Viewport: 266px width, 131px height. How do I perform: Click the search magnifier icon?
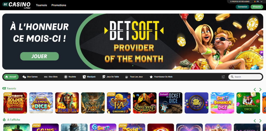point(232,77)
